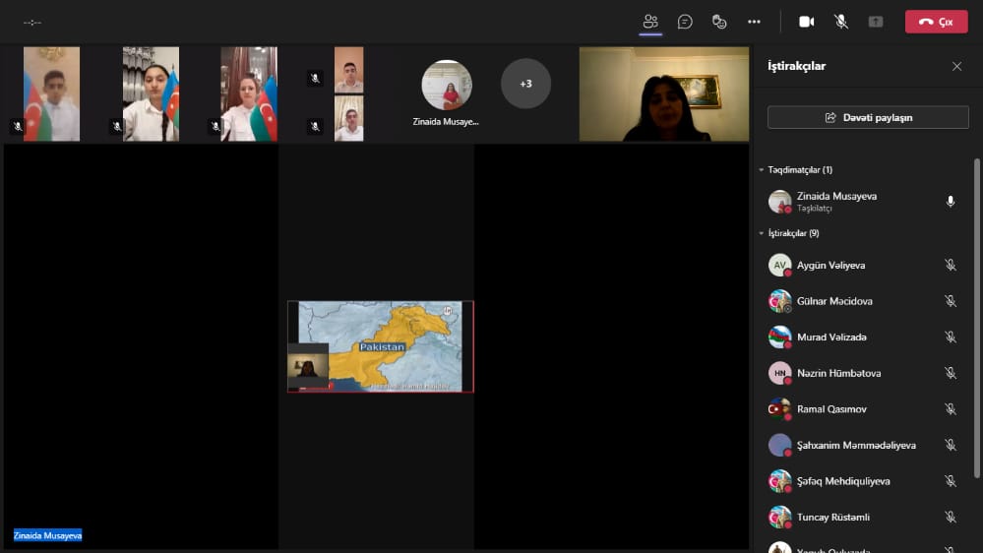Select participant Tuncay Rüstəmli
The image size is (983, 553).
[x=865, y=518]
